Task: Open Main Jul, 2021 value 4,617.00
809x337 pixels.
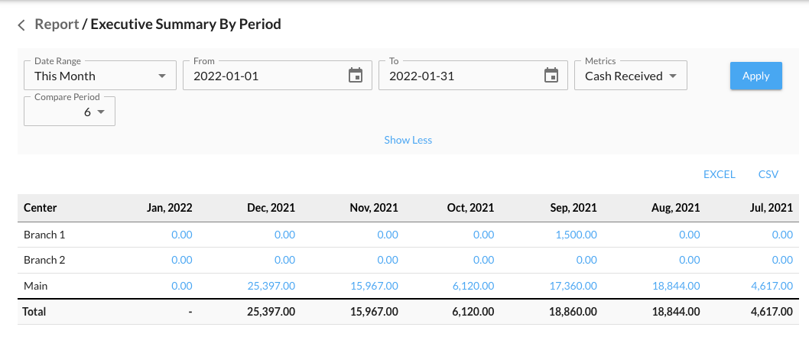Action: click(x=771, y=286)
